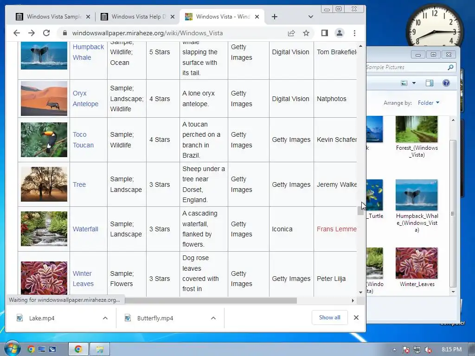
Task: Expand options chevron for Lake.mp4
Action: (x=105, y=318)
